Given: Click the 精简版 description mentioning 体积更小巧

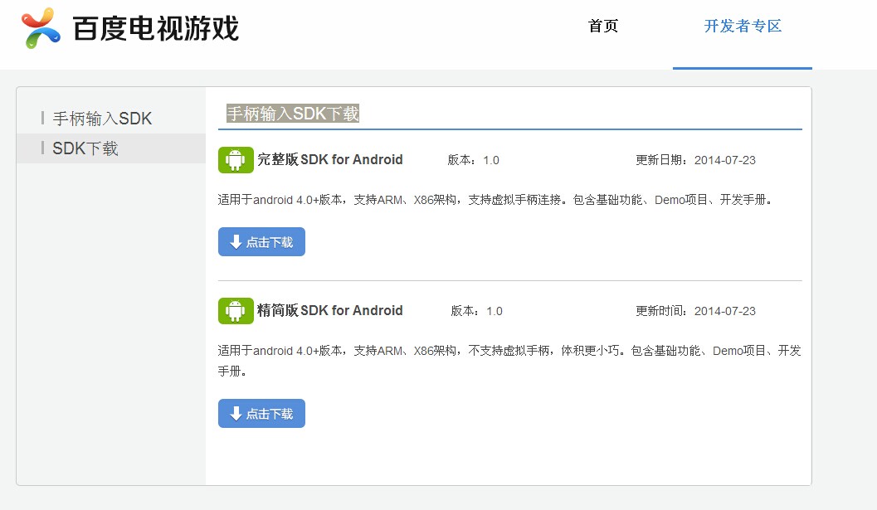Looking at the screenshot, I should (x=509, y=361).
